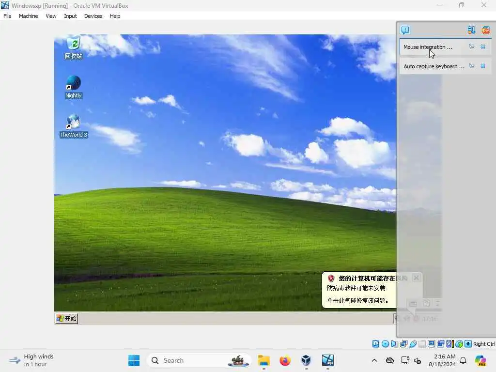This screenshot has width=496, height=372.
Task: Open the Input menu
Action: click(70, 16)
